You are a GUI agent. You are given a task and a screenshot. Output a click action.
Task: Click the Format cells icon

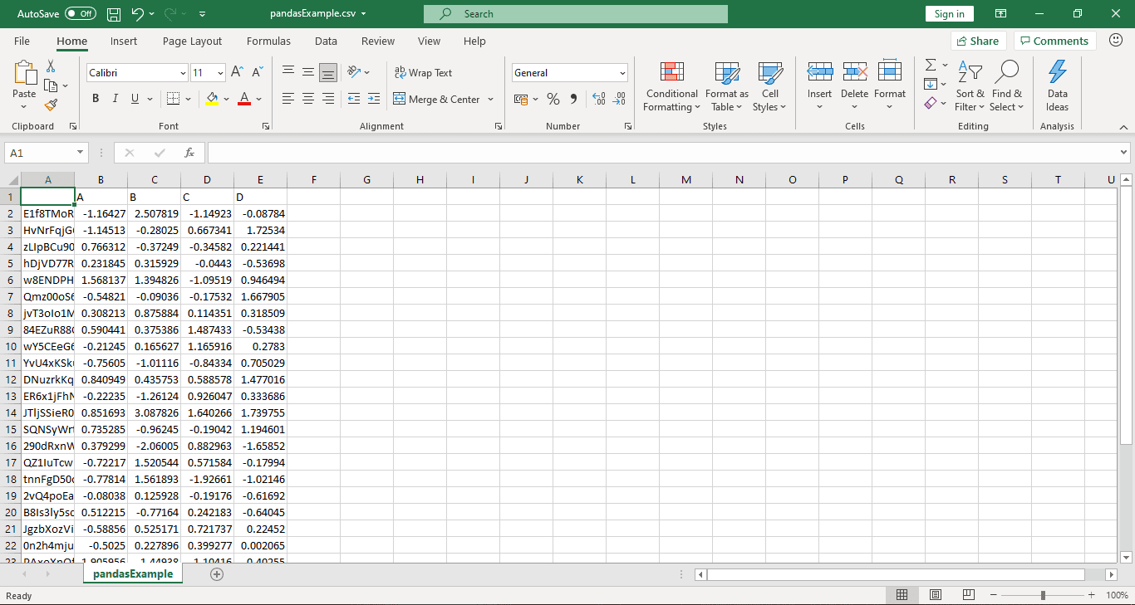pos(890,72)
